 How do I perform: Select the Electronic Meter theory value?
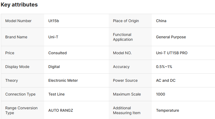click(63, 80)
